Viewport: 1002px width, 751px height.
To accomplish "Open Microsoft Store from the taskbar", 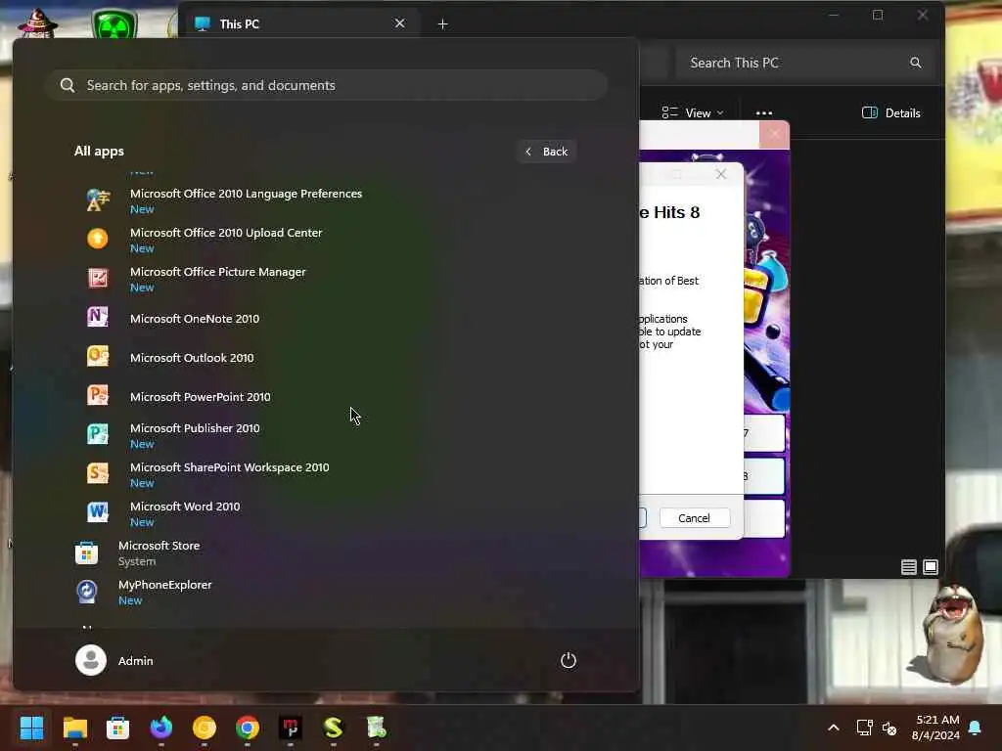I will tap(117, 728).
